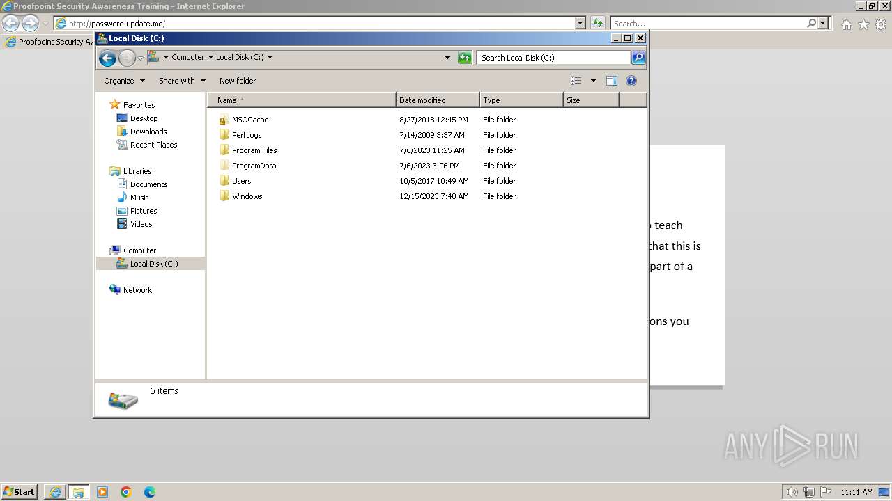
Task: Click the 11:11 AM taskbar clock
Action: (x=856, y=492)
